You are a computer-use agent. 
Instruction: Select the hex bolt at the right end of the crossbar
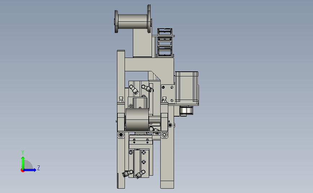tap(164, 135)
